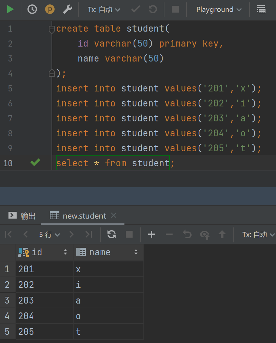Click name cell 'i'
The height and width of the screenshot is (343, 276).
pyautogui.click(x=109, y=285)
